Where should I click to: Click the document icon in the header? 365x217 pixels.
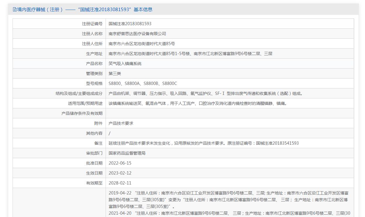click(15, 9)
